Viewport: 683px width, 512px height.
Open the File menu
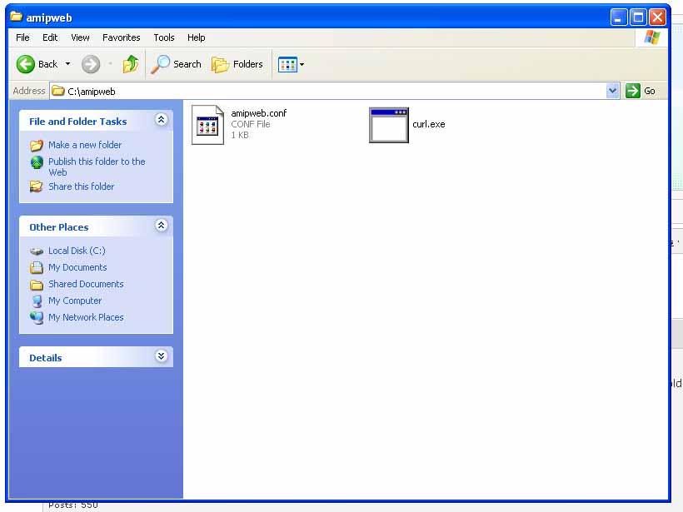[22, 37]
